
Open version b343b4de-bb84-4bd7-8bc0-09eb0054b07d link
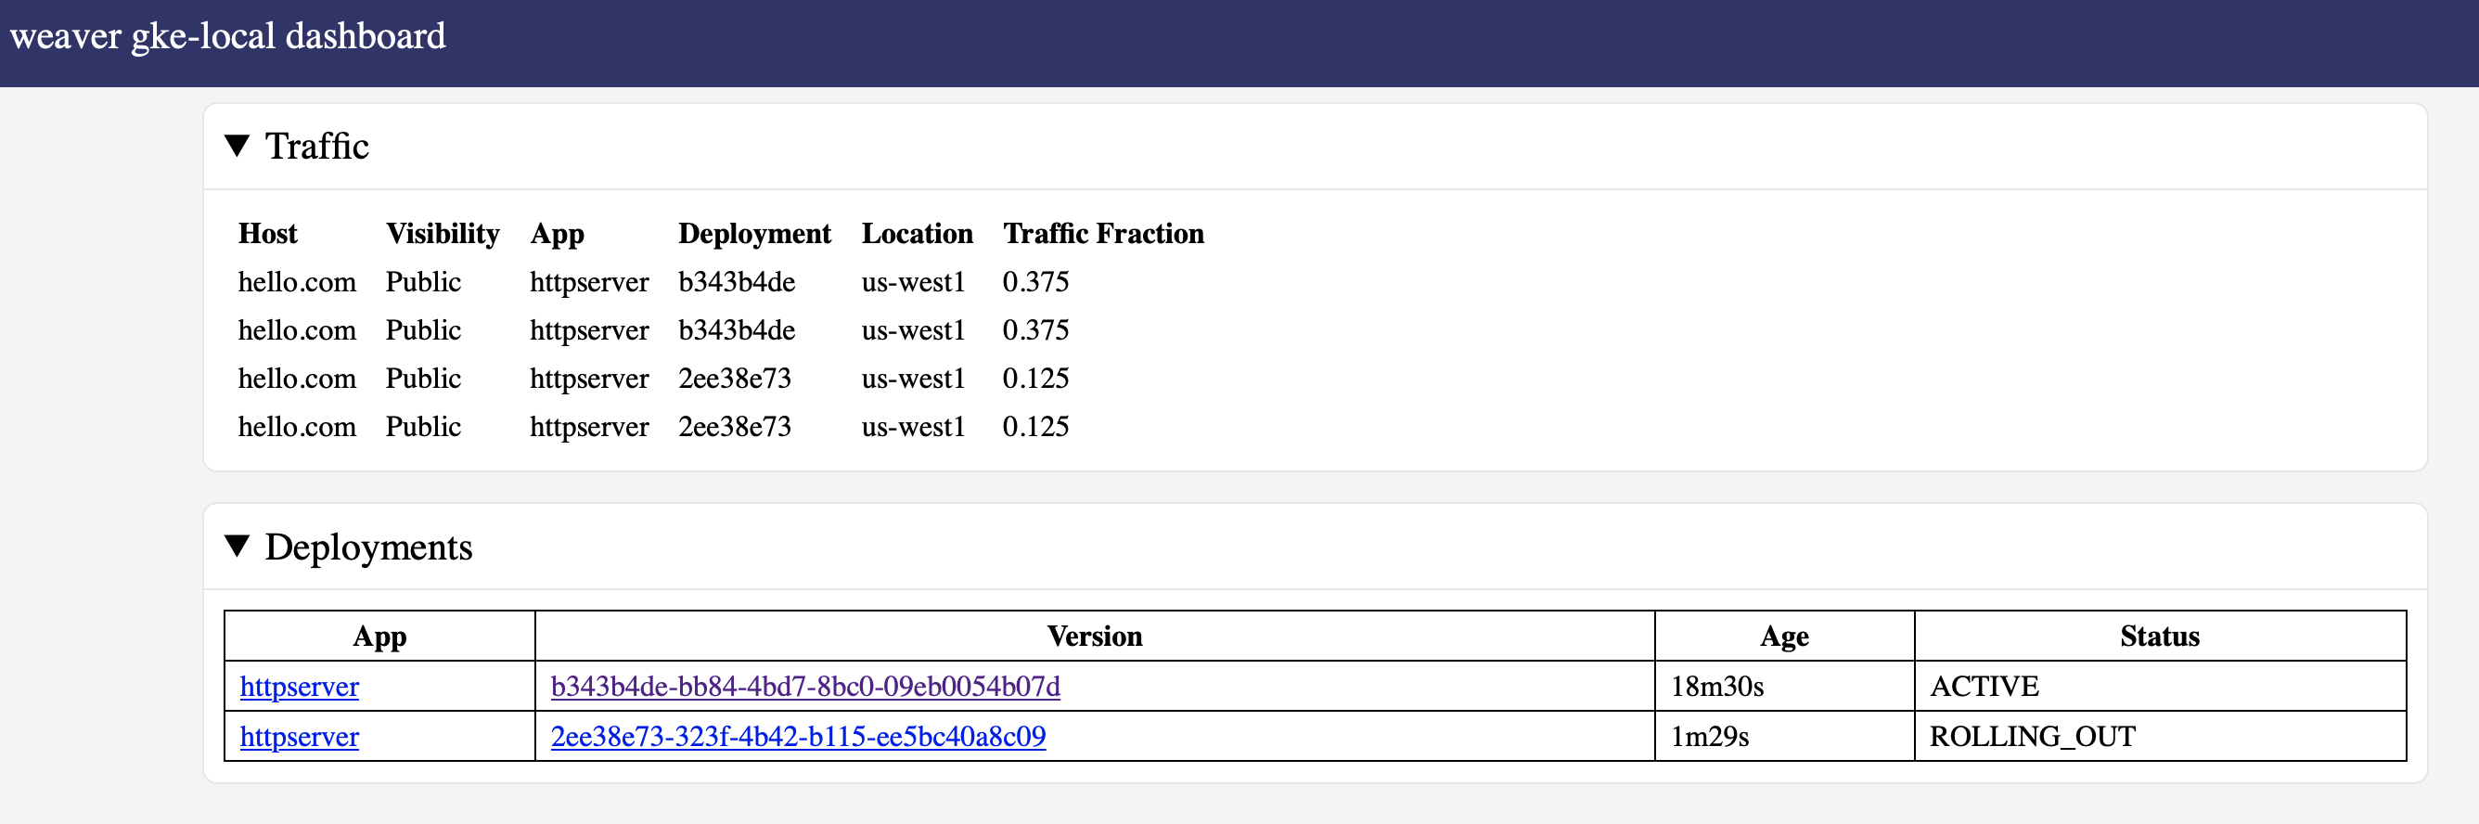(805, 687)
